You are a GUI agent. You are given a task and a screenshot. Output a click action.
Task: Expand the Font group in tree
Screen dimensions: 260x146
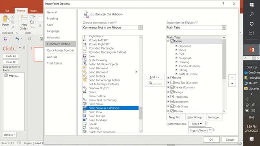point(176,54)
